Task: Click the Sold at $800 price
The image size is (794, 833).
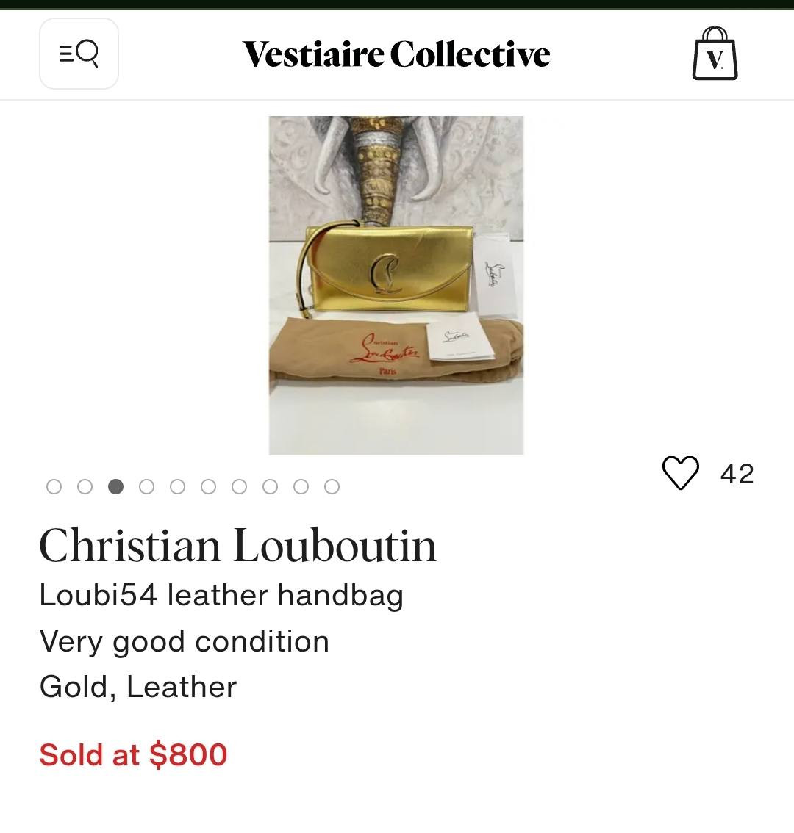Action: click(x=133, y=754)
